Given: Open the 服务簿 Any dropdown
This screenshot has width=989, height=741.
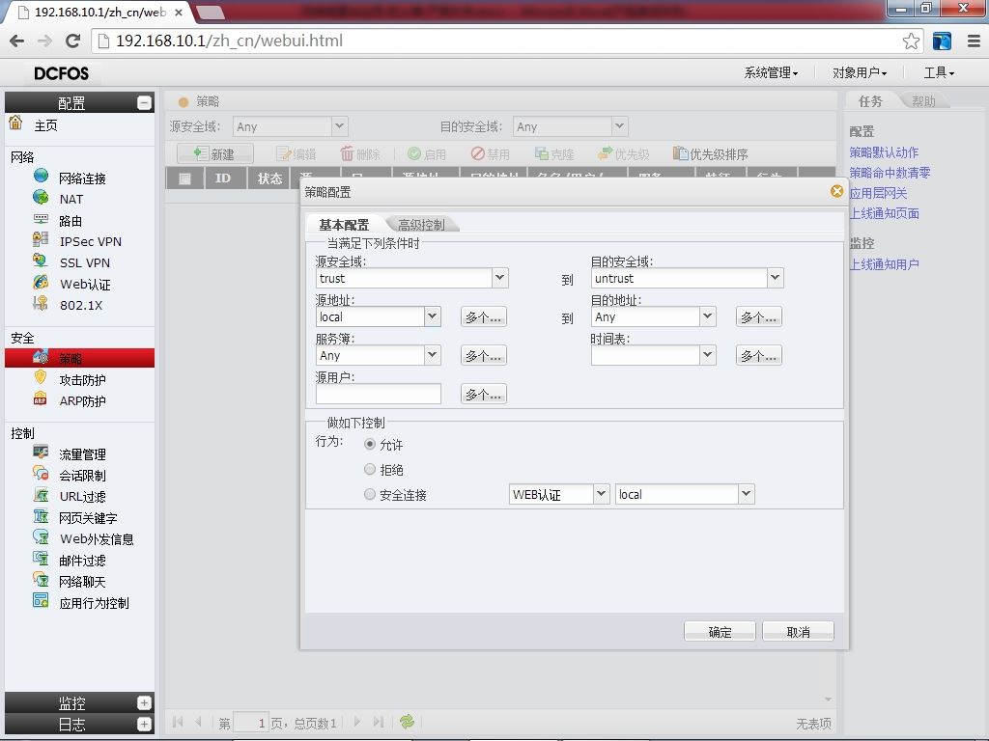Looking at the screenshot, I should 432,355.
